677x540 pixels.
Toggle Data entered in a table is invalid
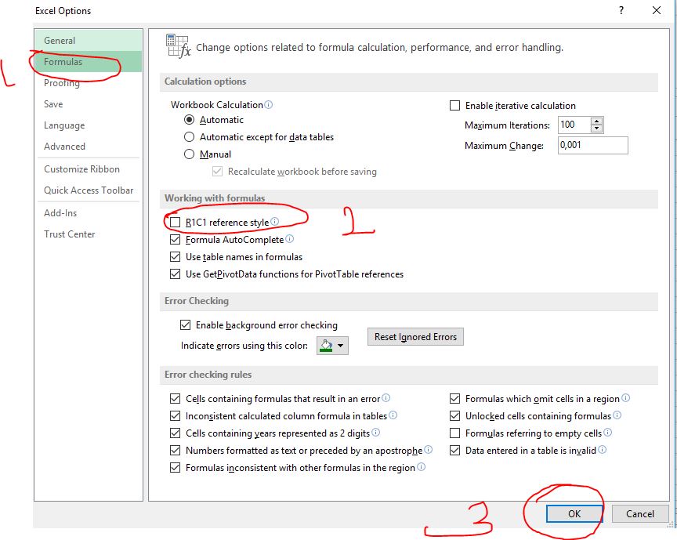click(454, 451)
